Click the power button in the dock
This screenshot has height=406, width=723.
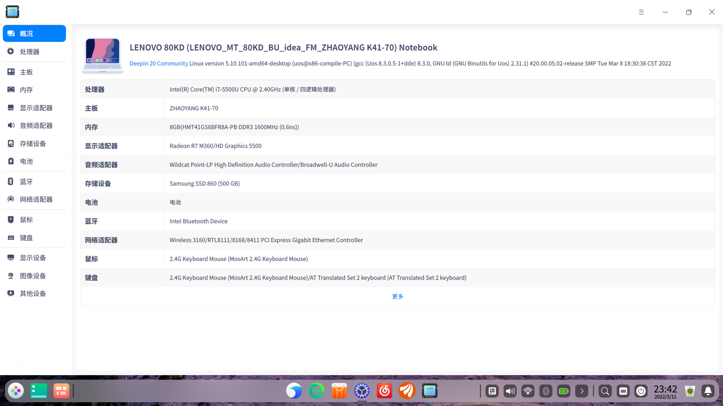click(641, 391)
